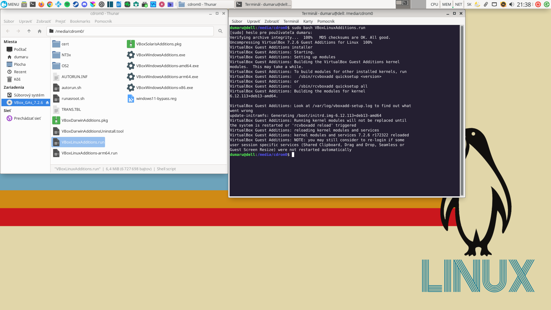Select VBoxLinuxAdditions-arm64.run file

click(85, 153)
